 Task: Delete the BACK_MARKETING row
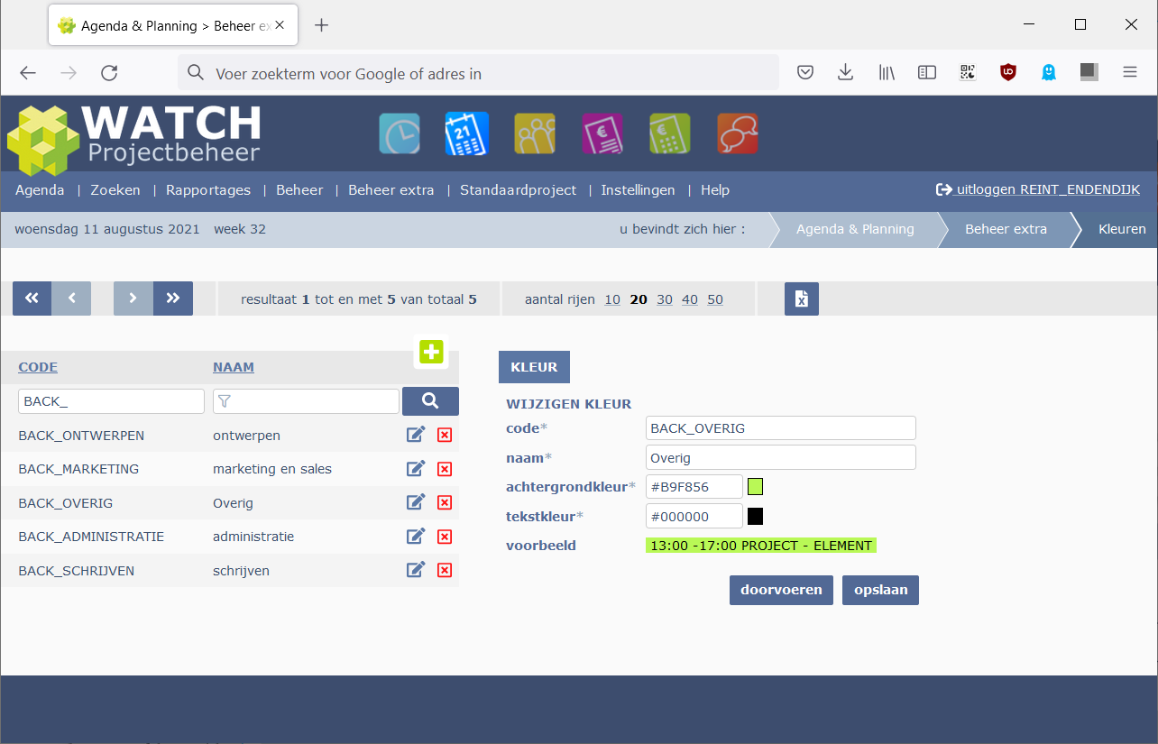445,469
